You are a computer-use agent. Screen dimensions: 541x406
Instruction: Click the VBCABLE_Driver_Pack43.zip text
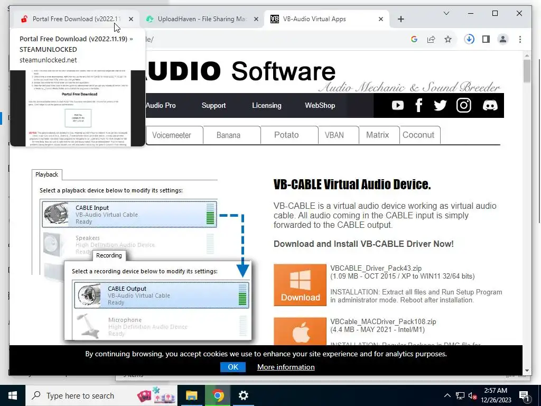pos(376,268)
